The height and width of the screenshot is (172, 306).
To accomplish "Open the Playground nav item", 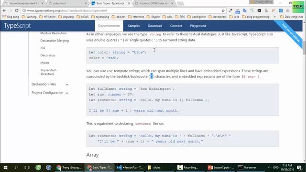I will point(198,26).
